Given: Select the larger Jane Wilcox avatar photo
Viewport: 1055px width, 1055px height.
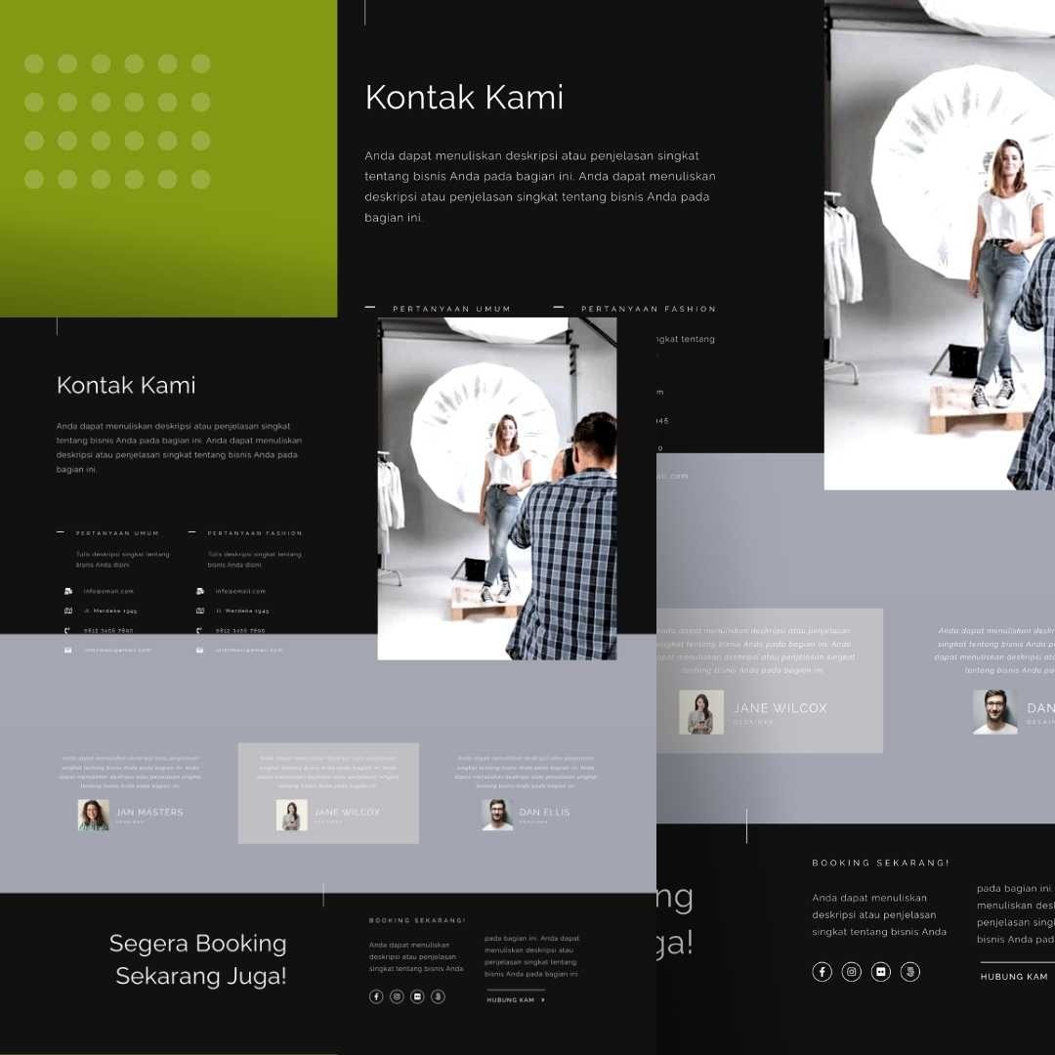Looking at the screenshot, I should pos(701,713).
